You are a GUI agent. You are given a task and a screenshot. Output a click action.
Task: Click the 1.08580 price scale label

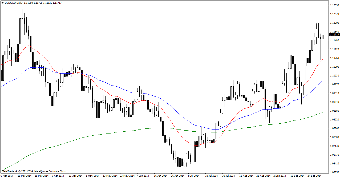click(x=334, y=111)
